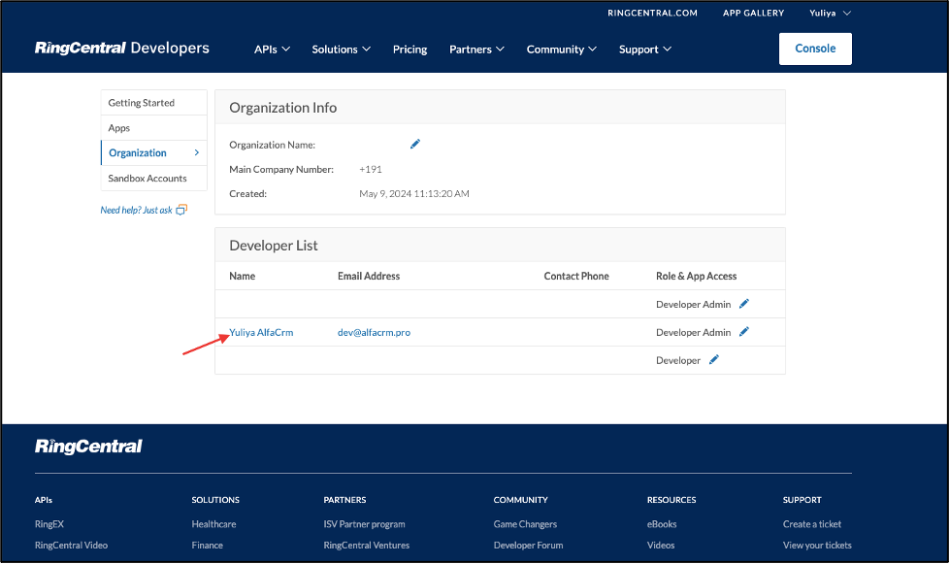Screen dimensions: 950x564
Task: Edit the Organization Name with pencil icon
Action: (x=415, y=145)
